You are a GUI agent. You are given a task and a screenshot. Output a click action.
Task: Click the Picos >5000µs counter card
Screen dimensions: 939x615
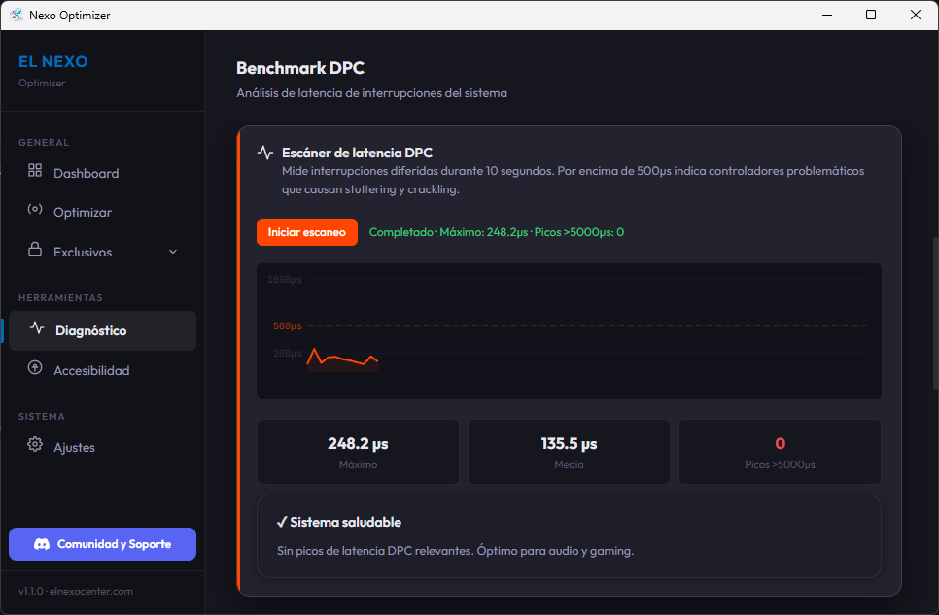pyautogui.click(x=780, y=451)
